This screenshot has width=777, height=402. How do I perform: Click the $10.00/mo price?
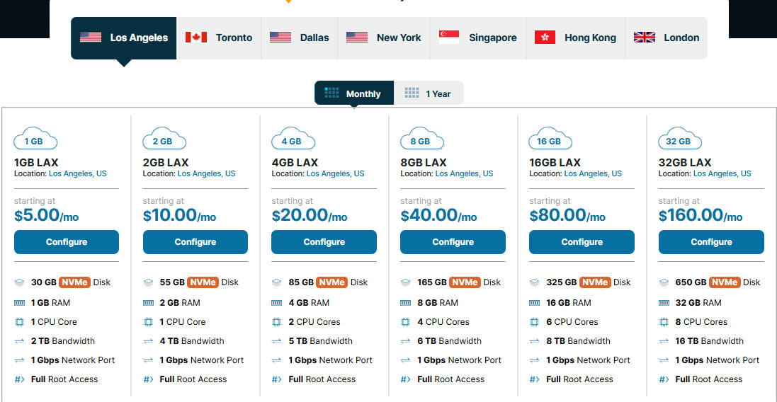pos(179,215)
